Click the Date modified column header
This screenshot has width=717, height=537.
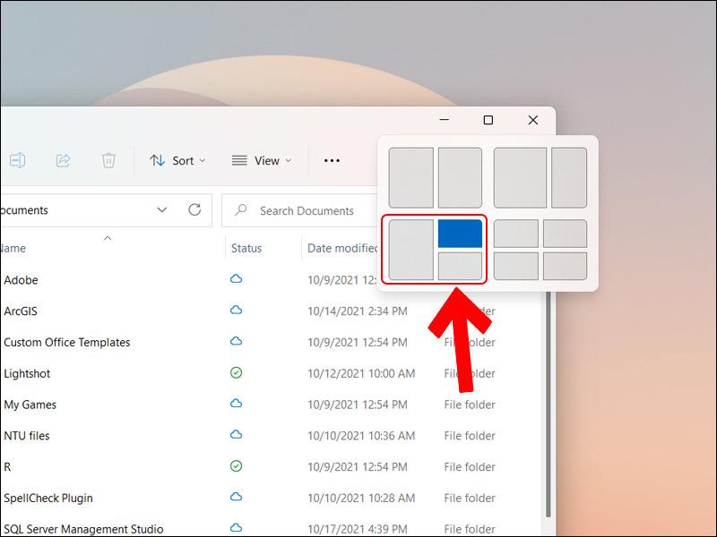(x=342, y=248)
